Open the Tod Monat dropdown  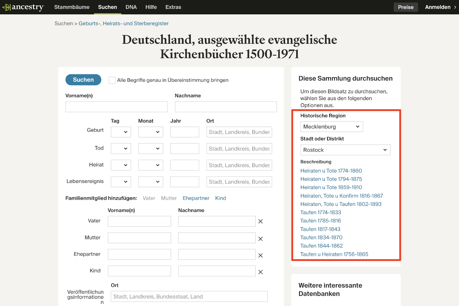coord(151,149)
